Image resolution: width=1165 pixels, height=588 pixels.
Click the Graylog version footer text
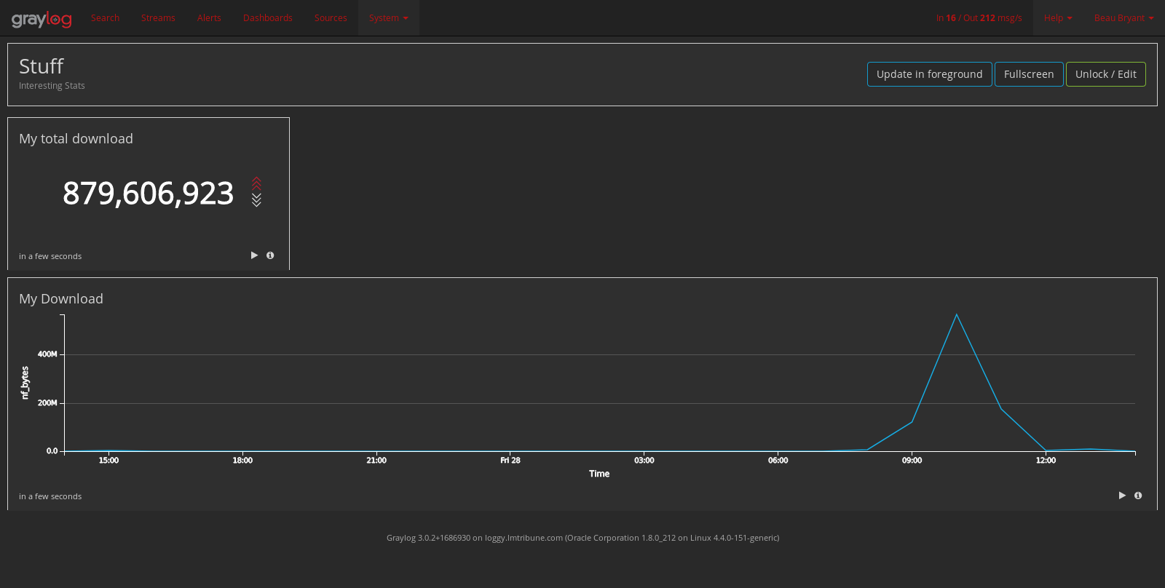click(x=582, y=538)
